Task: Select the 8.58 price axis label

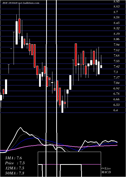Action: (116, 17)
